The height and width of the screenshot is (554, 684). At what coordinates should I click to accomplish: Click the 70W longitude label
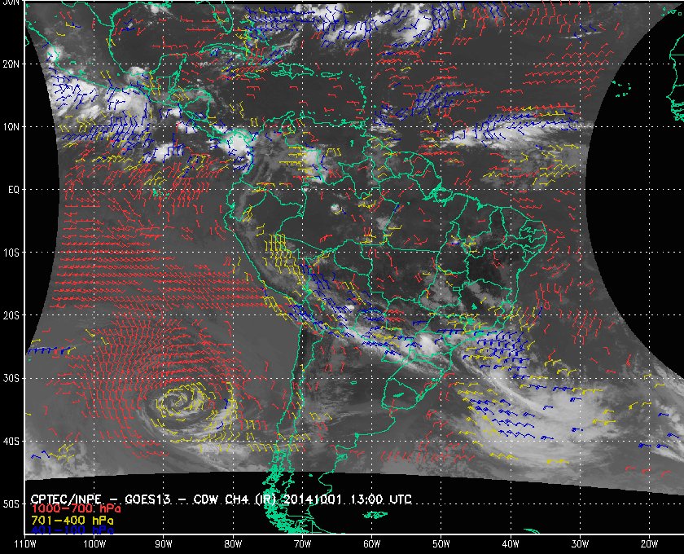click(302, 544)
